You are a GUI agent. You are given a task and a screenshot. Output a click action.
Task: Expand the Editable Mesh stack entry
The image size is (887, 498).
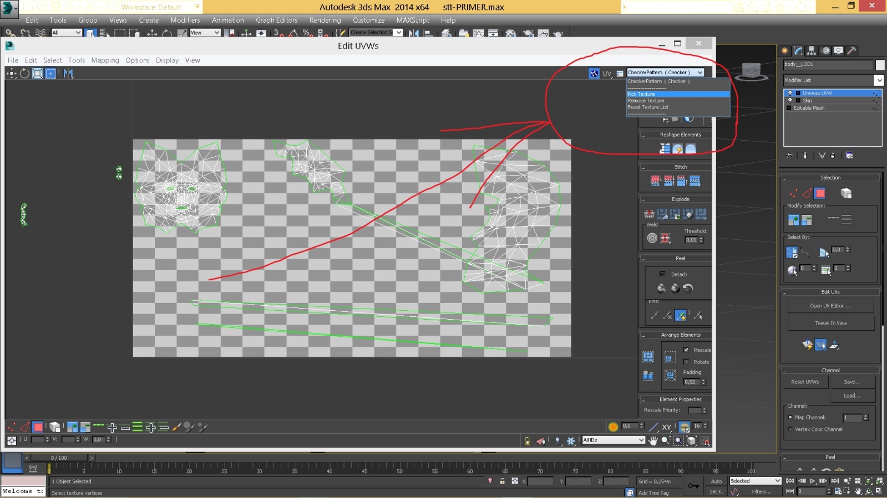pos(789,108)
